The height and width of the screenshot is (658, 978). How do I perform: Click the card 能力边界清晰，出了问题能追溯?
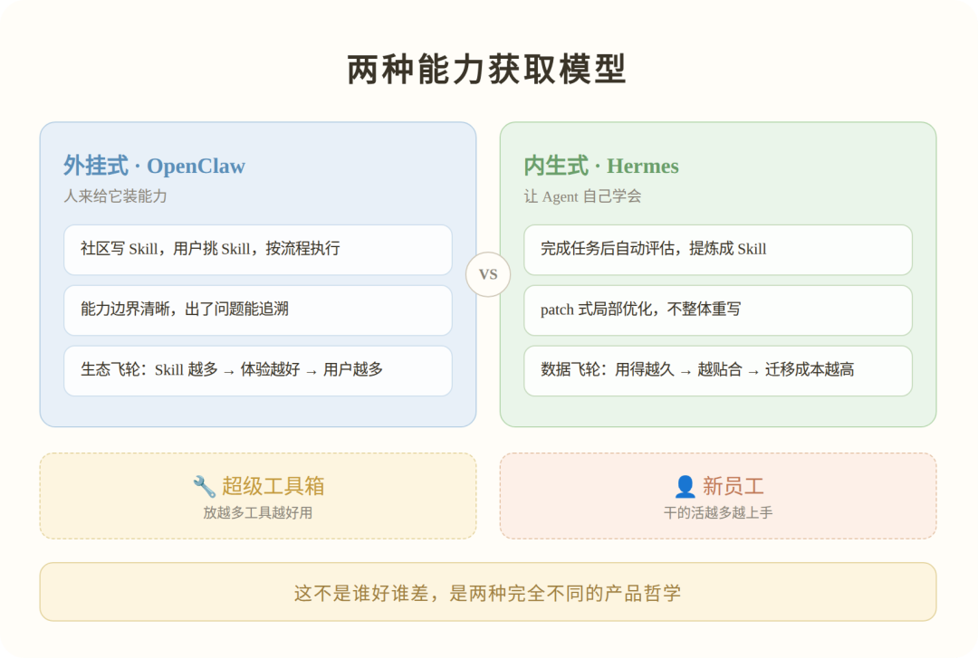pyautogui.click(x=257, y=310)
